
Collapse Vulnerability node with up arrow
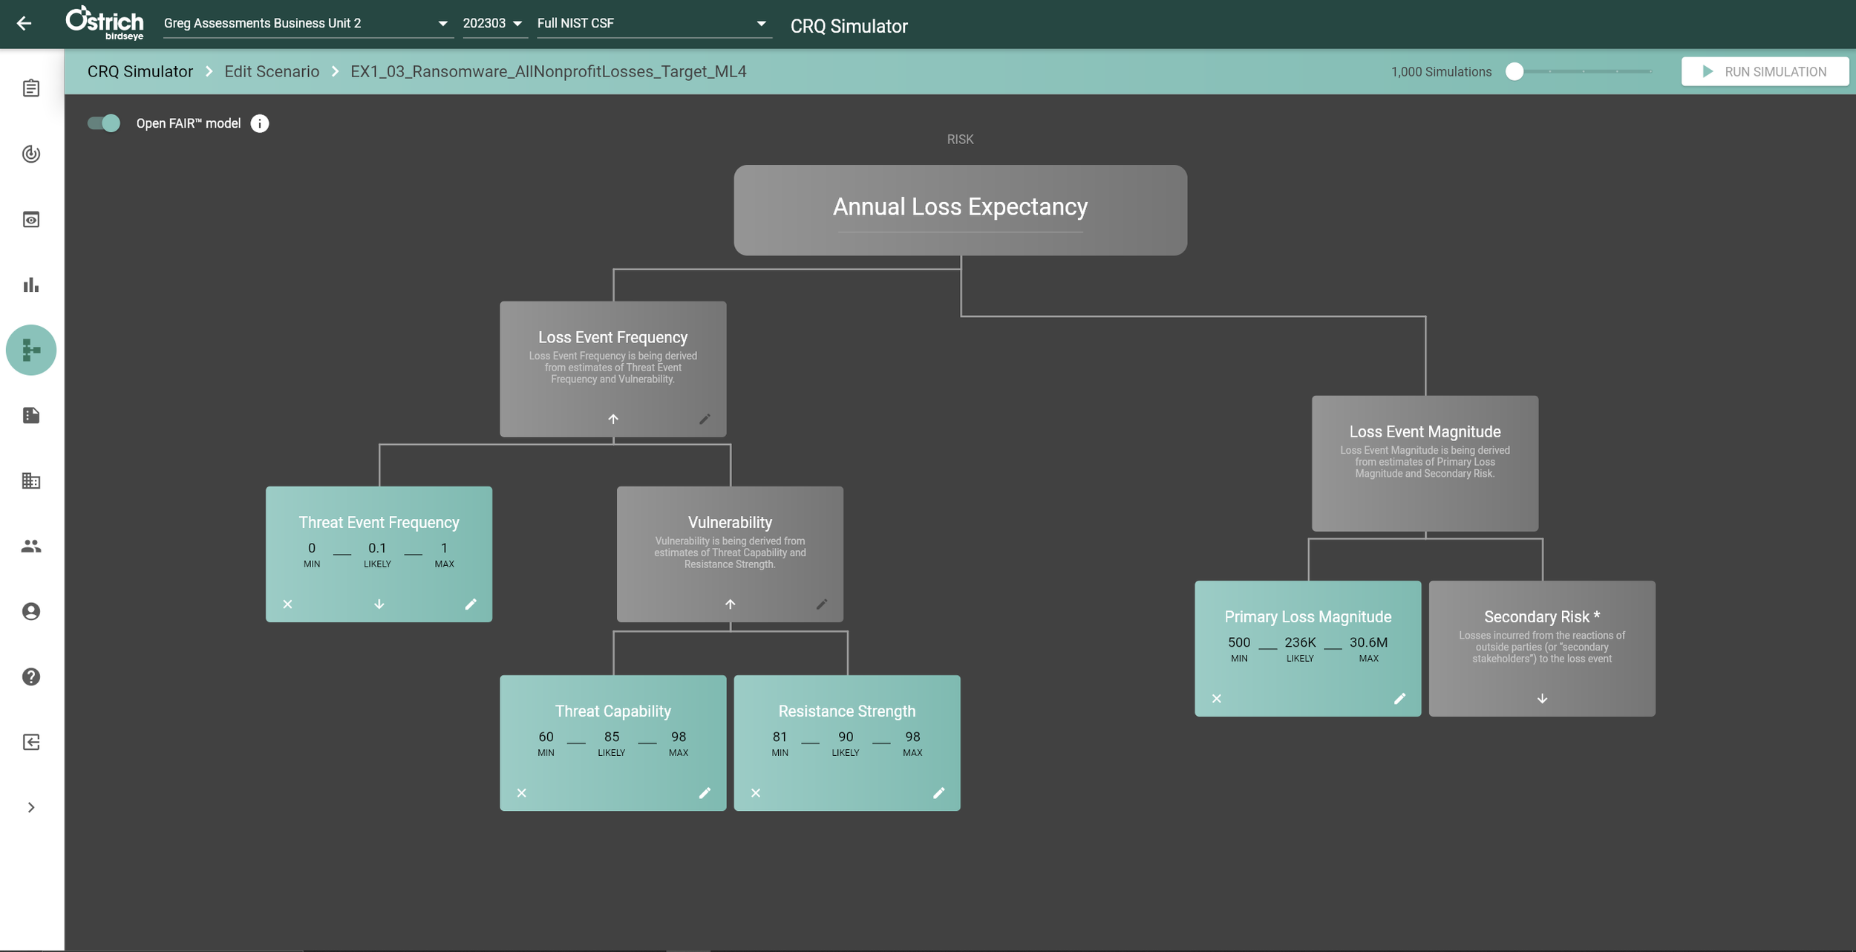[x=730, y=604]
